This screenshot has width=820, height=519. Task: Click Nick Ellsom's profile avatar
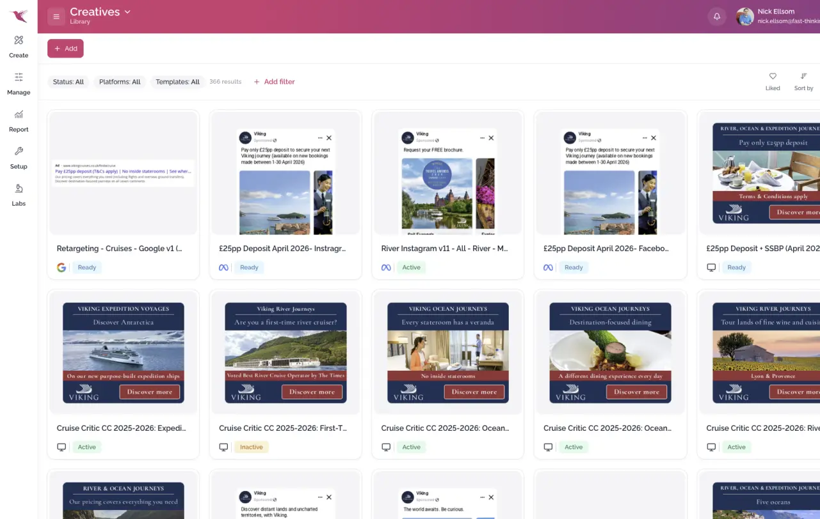click(x=745, y=17)
